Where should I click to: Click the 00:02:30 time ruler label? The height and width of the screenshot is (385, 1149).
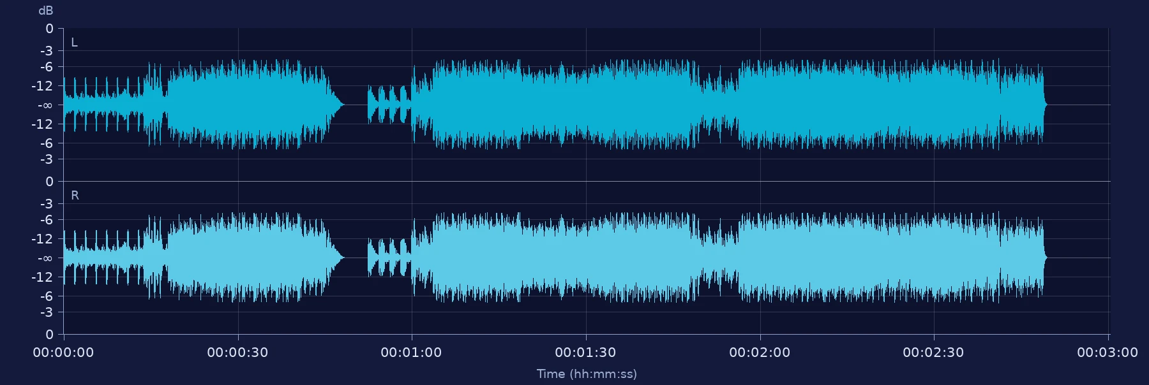click(x=933, y=352)
